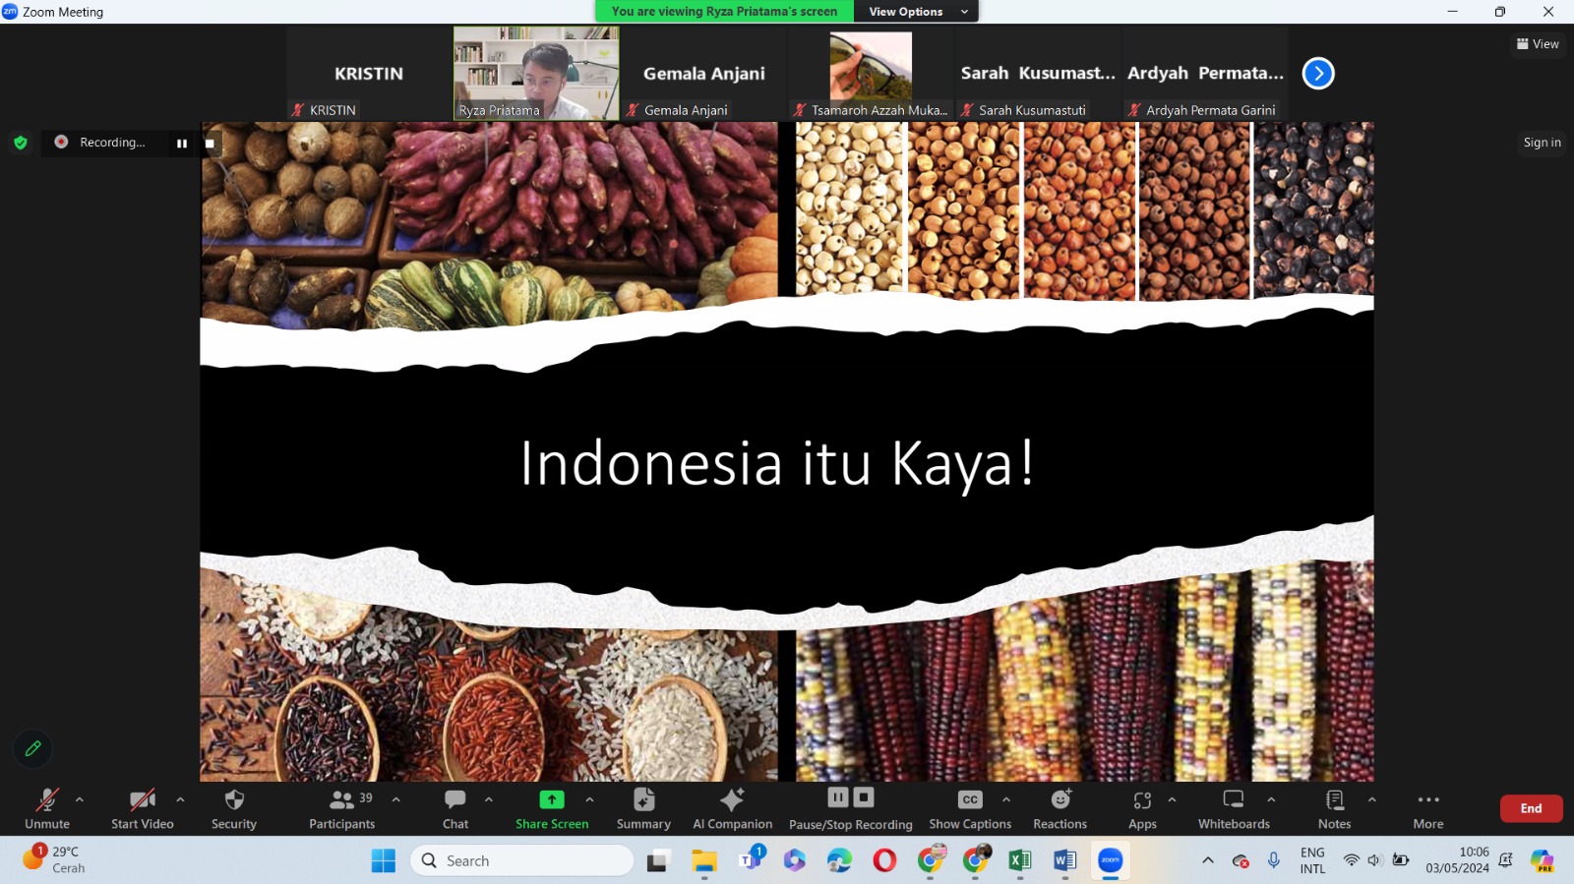Click "You are viewing Ryza Priatama's screen" banner
Screen dimensions: 1574x884
[724, 12]
